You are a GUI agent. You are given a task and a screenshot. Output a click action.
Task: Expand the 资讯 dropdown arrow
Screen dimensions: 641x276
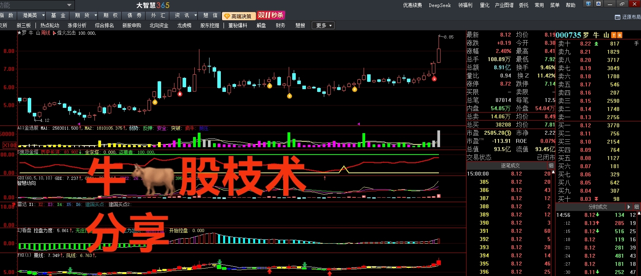tap(195, 16)
